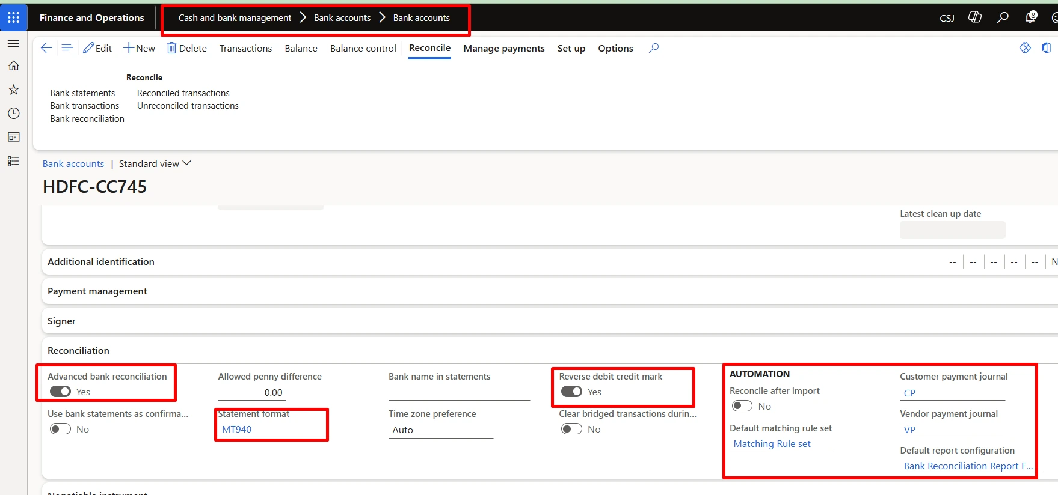Image resolution: width=1058 pixels, height=495 pixels.
Task: Click the Edit pencil button
Action: coord(97,48)
